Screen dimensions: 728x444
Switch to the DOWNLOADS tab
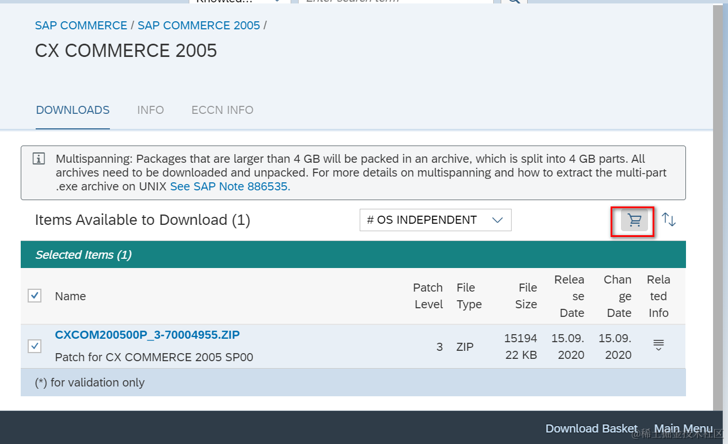[x=73, y=110]
